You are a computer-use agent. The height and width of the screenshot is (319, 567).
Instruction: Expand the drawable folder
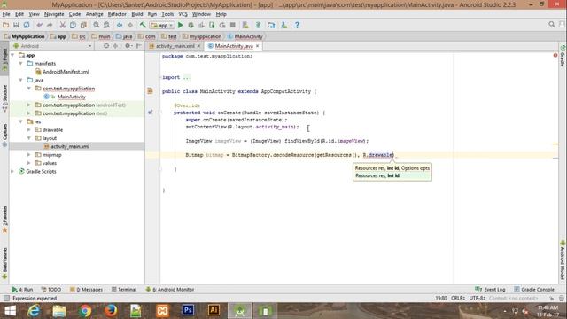(29, 129)
